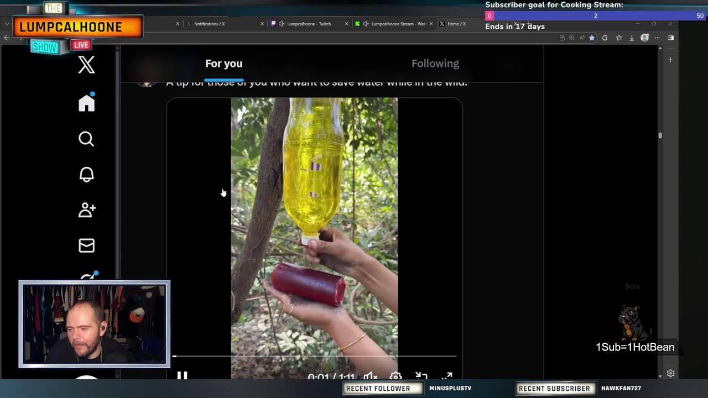Switch to the For you tab

point(224,64)
